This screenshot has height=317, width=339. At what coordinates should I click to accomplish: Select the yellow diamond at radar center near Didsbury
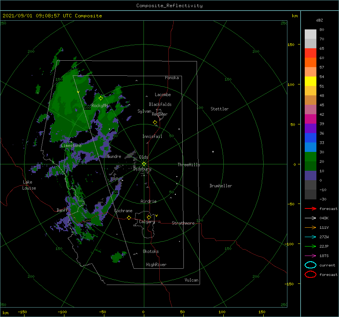point(144,164)
